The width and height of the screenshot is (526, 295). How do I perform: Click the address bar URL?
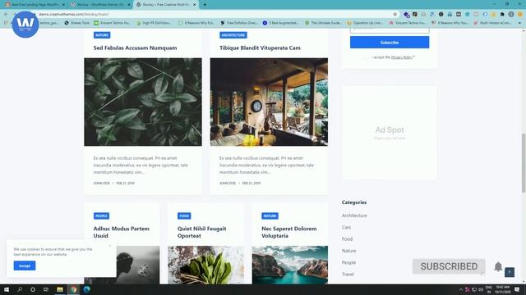[73, 15]
